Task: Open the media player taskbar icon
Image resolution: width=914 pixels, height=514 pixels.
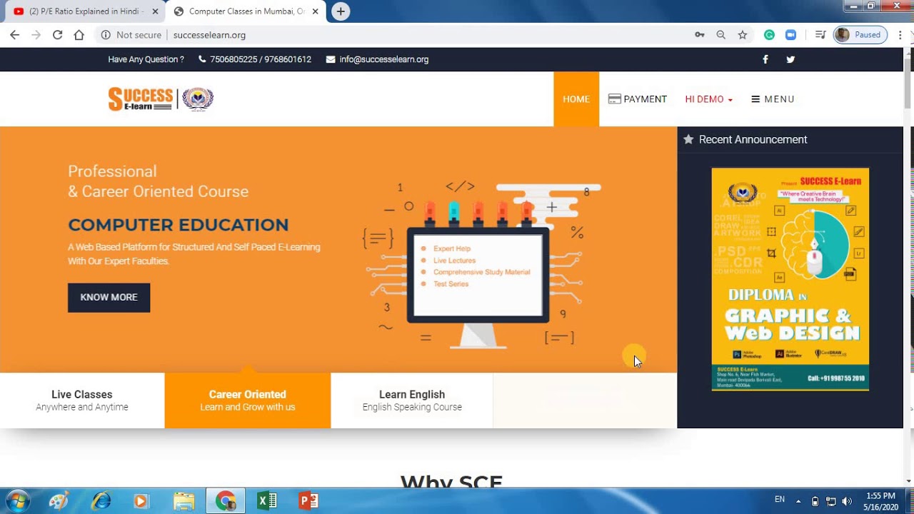Action: pos(141,501)
